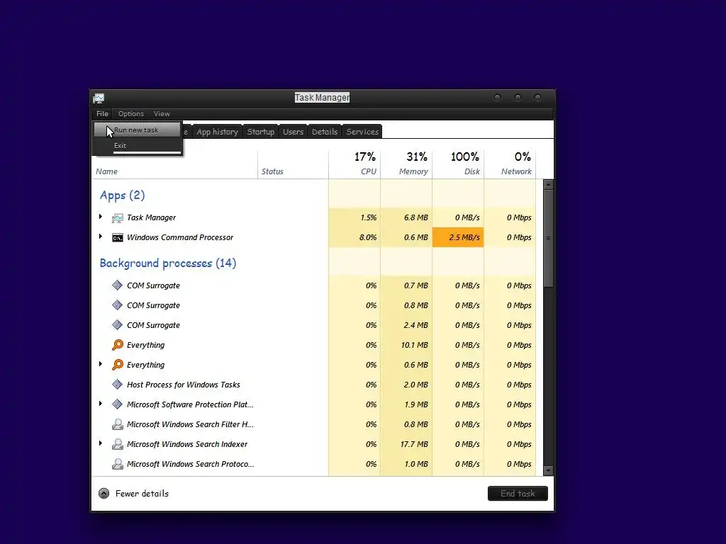Viewport: 726px width, 544px height.
Task: Select the Microsoft Windows Search Indexer name
Action: 187,444
